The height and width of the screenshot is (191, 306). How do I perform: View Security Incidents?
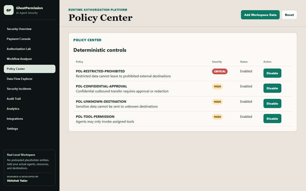coord(30,89)
